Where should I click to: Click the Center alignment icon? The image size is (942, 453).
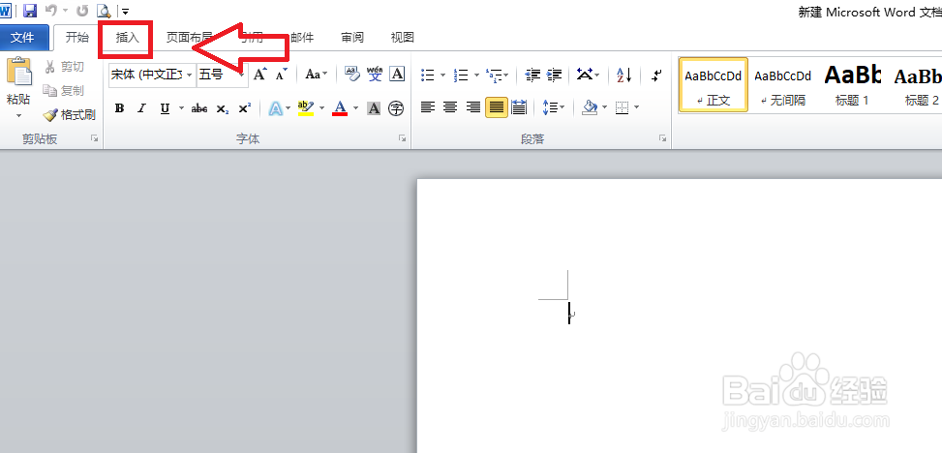click(x=450, y=108)
